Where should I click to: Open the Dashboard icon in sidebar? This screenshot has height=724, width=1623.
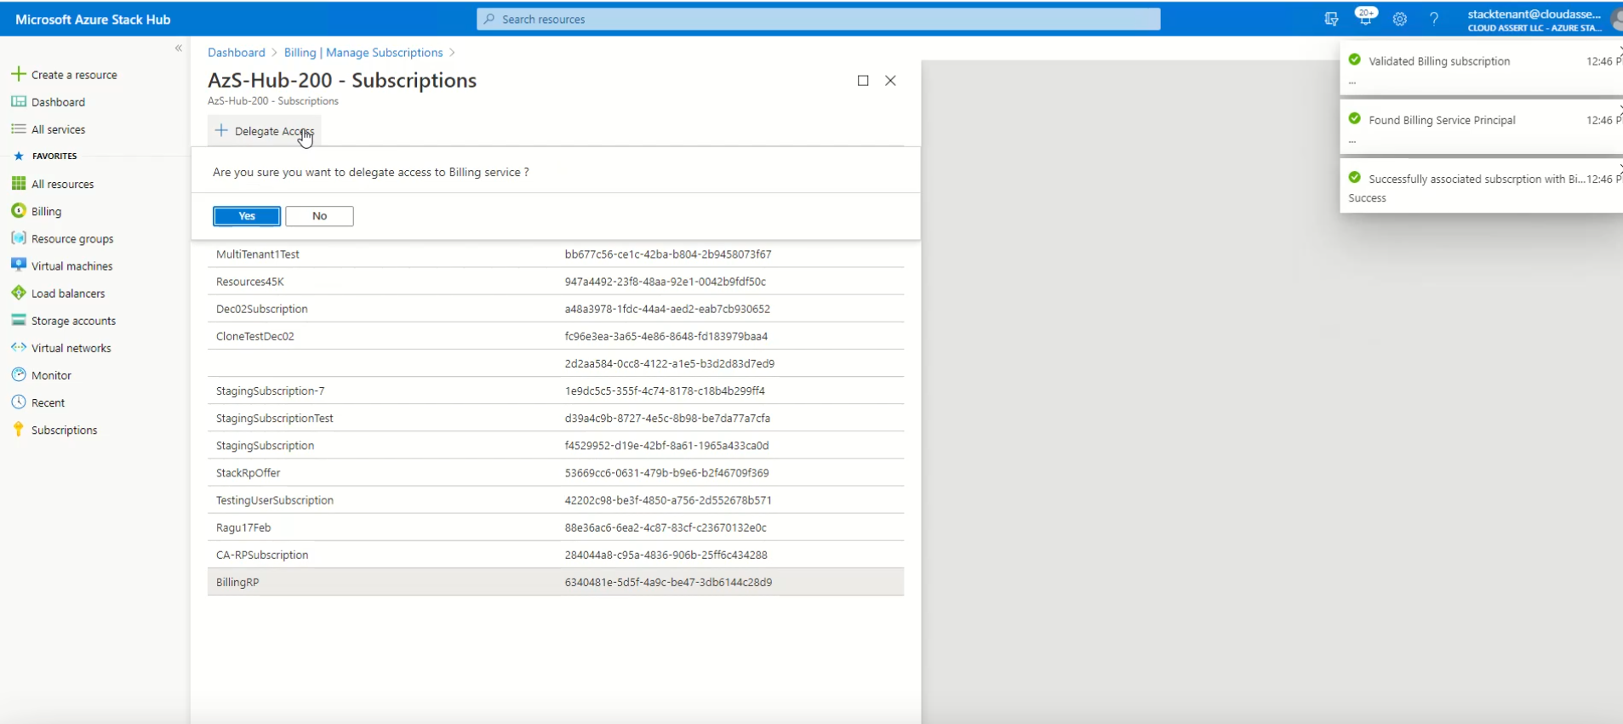click(x=18, y=101)
